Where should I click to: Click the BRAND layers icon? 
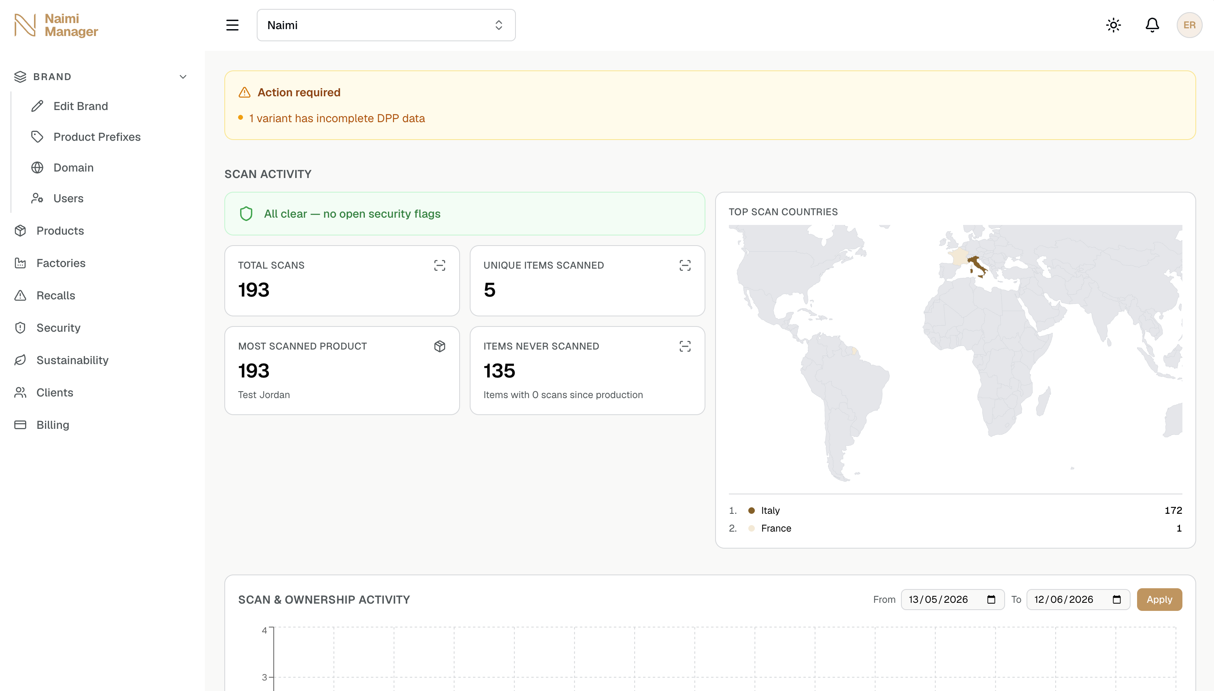click(x=20, y=77)
